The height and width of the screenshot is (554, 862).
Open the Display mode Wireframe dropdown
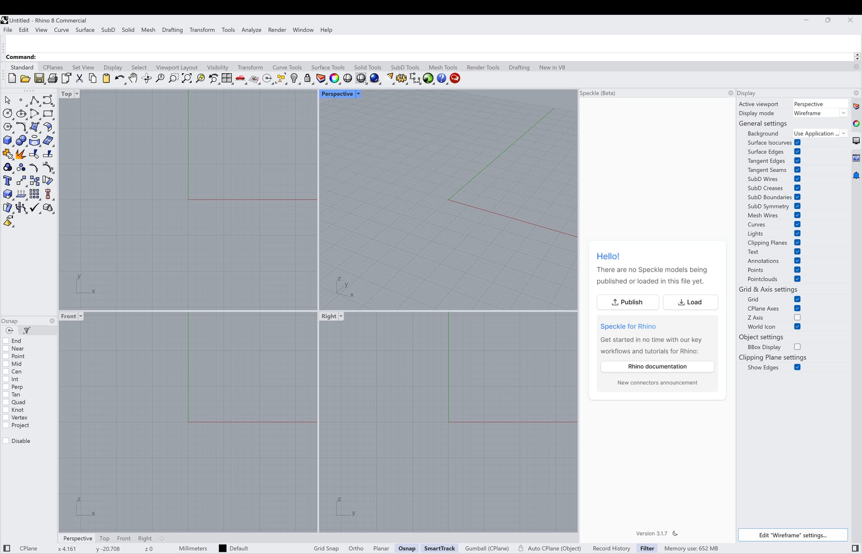820,113
